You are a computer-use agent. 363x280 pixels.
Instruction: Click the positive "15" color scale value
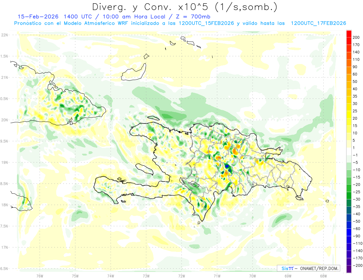(355, 126)
